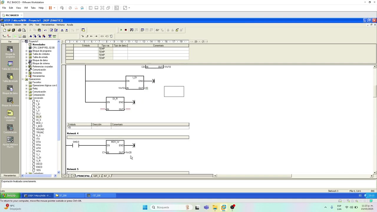Viewport: 377px width, 212px height.
Task: Put the PLC in RUN with green play icon
Action: coord(121,30)
